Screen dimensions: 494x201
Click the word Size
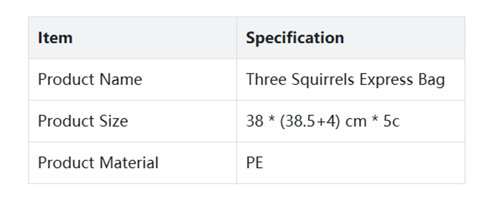[114, 121]
